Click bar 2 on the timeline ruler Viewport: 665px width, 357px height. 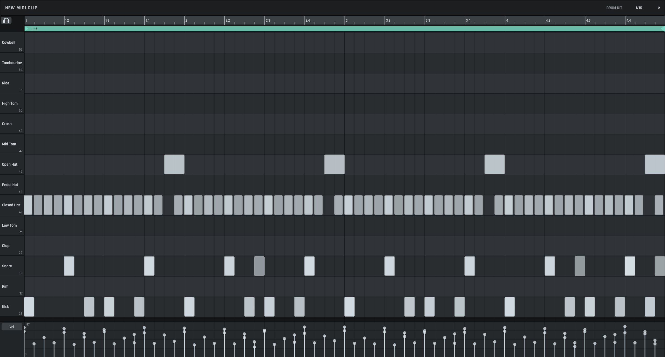(186, 20)
